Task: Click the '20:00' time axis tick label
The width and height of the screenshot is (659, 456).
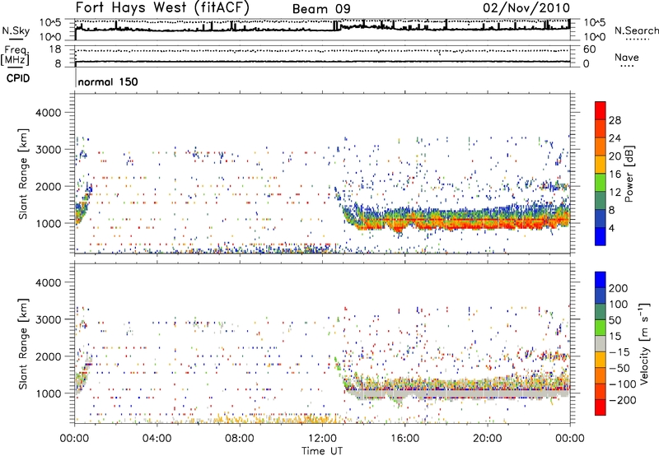Action: 487,439
